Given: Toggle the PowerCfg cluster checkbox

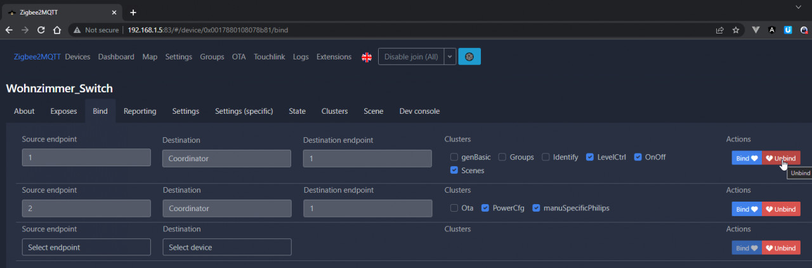Looking at the screenshot, I should pos(485,208).
